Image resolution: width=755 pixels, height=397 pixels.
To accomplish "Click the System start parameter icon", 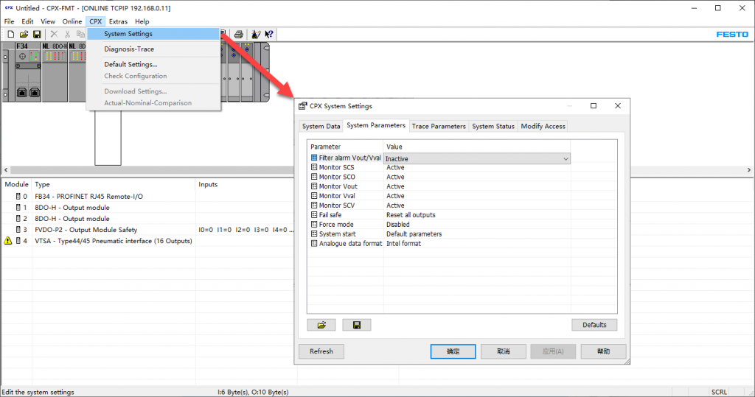I will 314,234.
